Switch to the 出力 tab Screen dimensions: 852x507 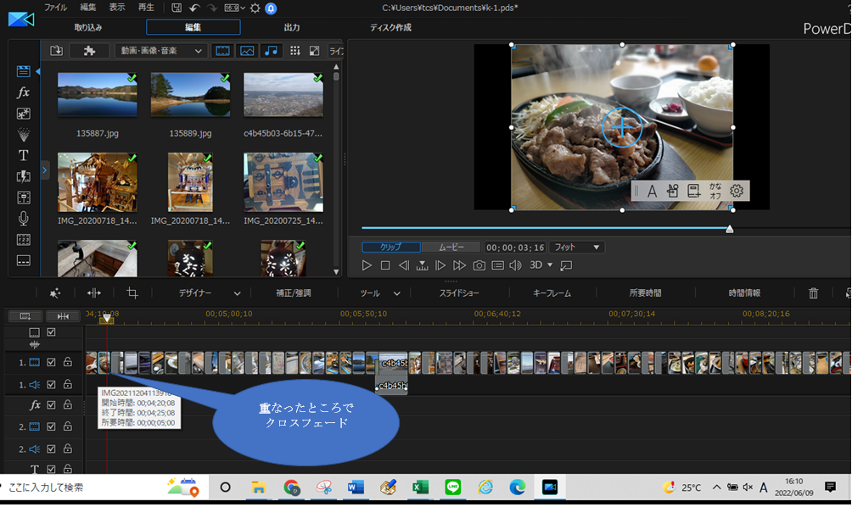[292, 27]
